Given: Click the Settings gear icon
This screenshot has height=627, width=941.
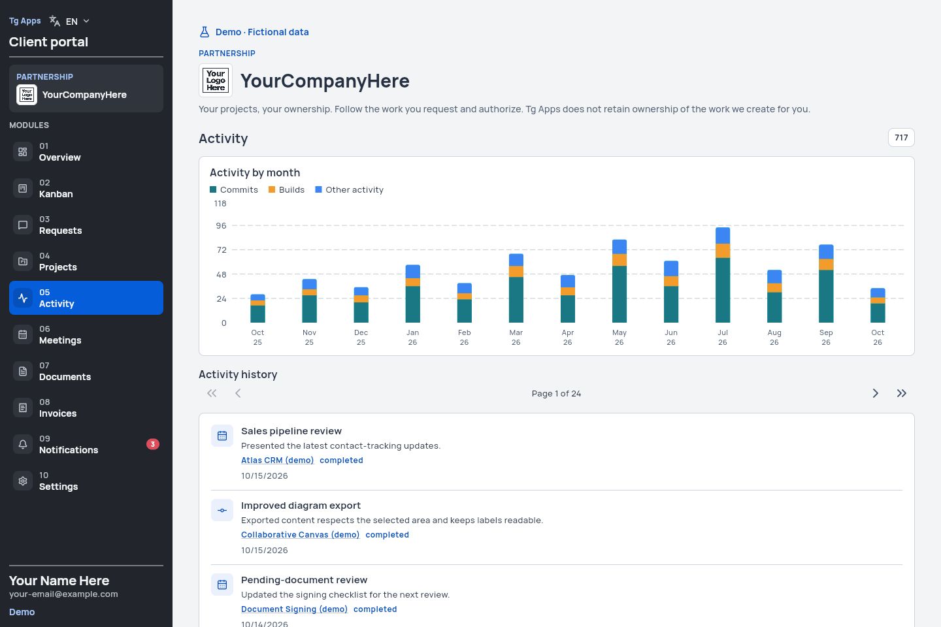Looking at the screenshot, I should [23, 481].
